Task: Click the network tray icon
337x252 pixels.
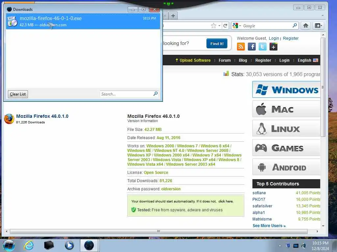Action: tap(296, 245)
